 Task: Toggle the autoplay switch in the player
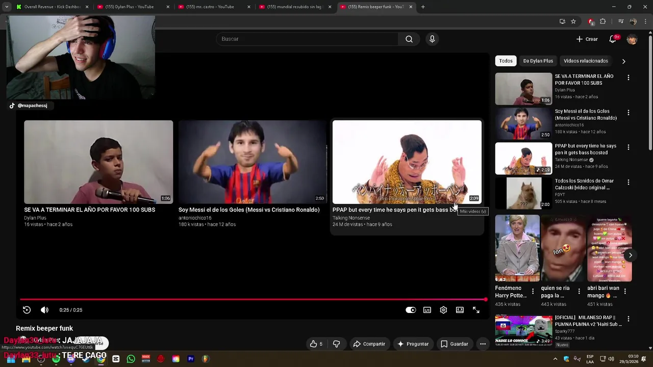411,310
